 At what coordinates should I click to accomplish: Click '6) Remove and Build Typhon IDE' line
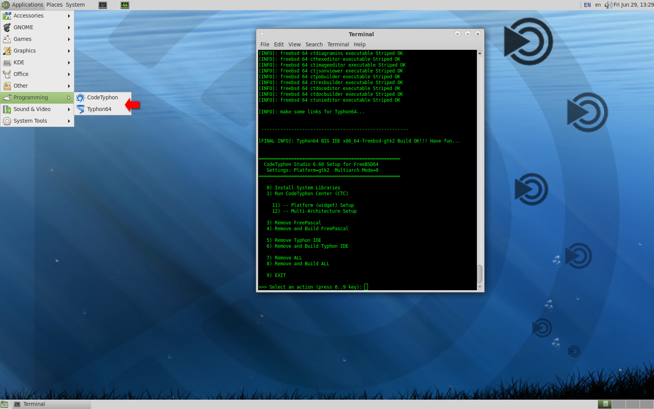(x=307, y=246)
